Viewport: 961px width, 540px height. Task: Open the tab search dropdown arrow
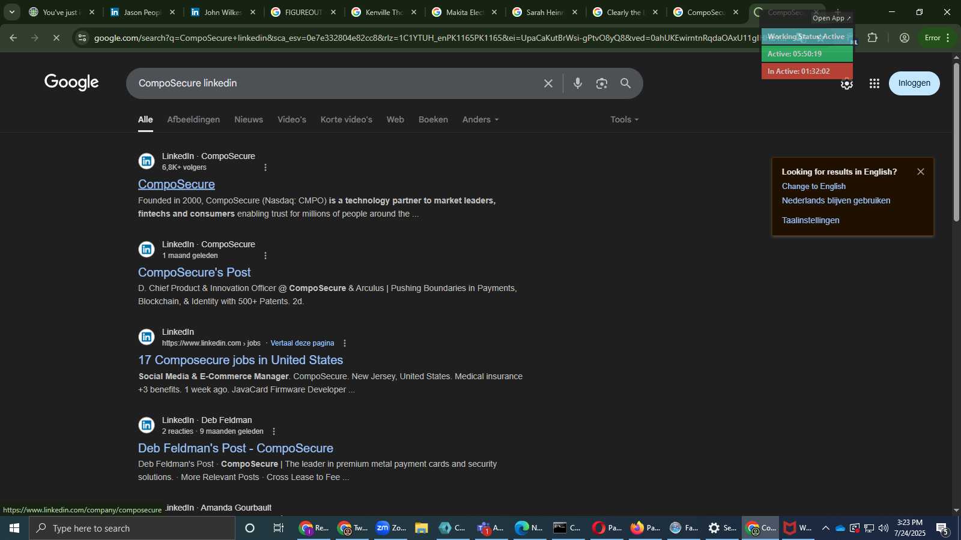[x=11, y=12]
